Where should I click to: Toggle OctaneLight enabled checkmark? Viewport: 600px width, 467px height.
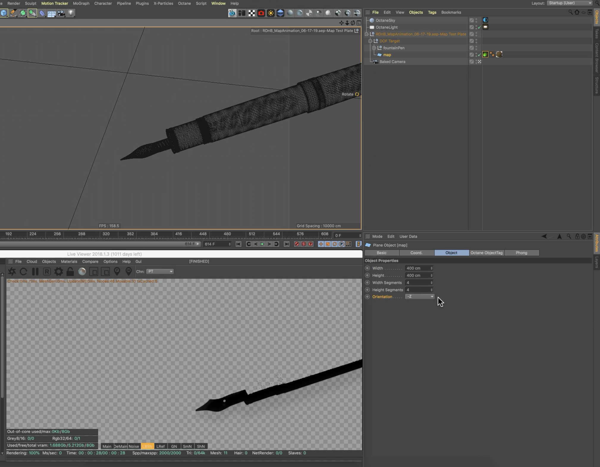(x=479, y=27)
